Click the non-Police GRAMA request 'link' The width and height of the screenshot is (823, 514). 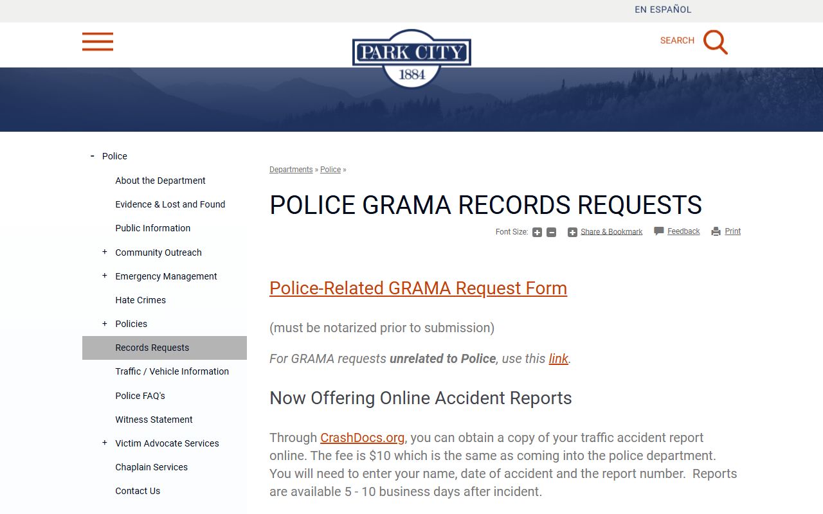coord(558,359)
